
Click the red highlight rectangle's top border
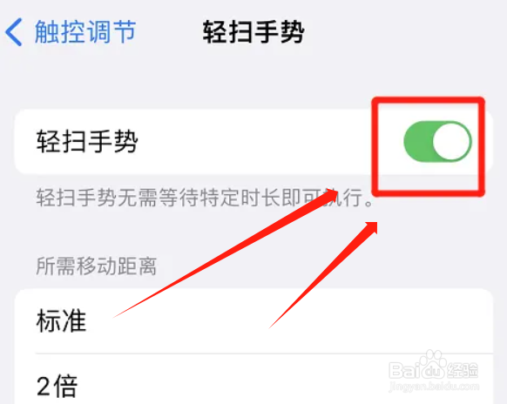point(428,100)
